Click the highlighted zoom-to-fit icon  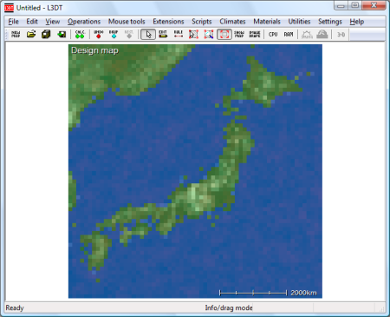(x=224, y=35)
